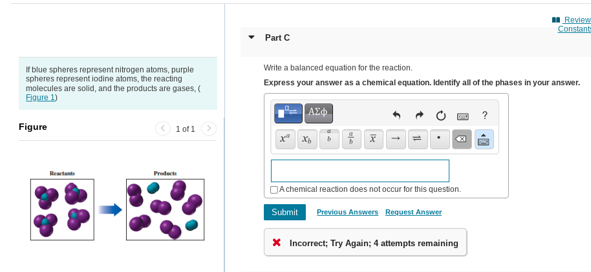Screen dimensions: 591x272
Task: Click the subscript x_b button
Action: pyautogui.click(x=306, y=139)
